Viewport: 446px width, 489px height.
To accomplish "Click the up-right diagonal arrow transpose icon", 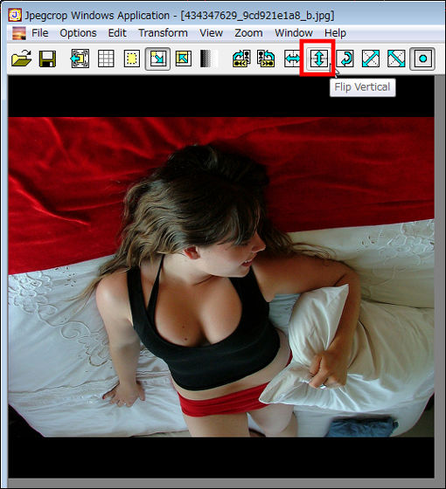I will (x=371, y=59).
